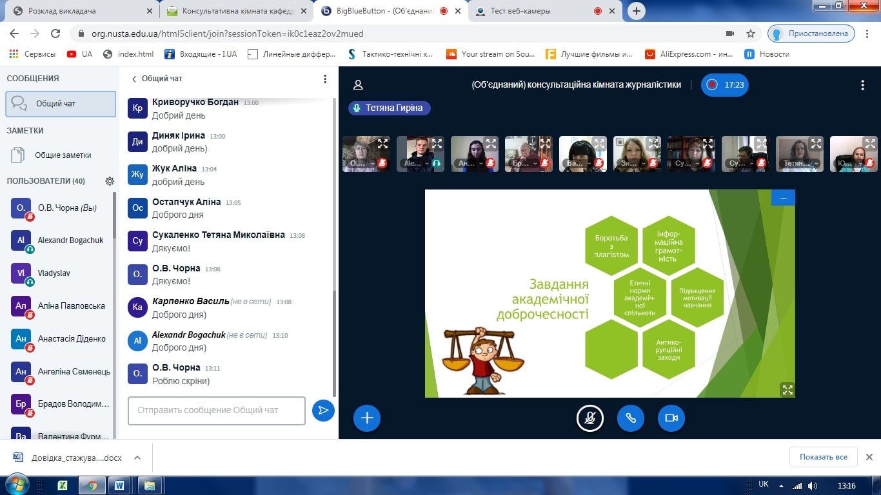Open options for Довідка_стажува docx download
This screenshot has height=495, width=881.
tap(137, 458)
